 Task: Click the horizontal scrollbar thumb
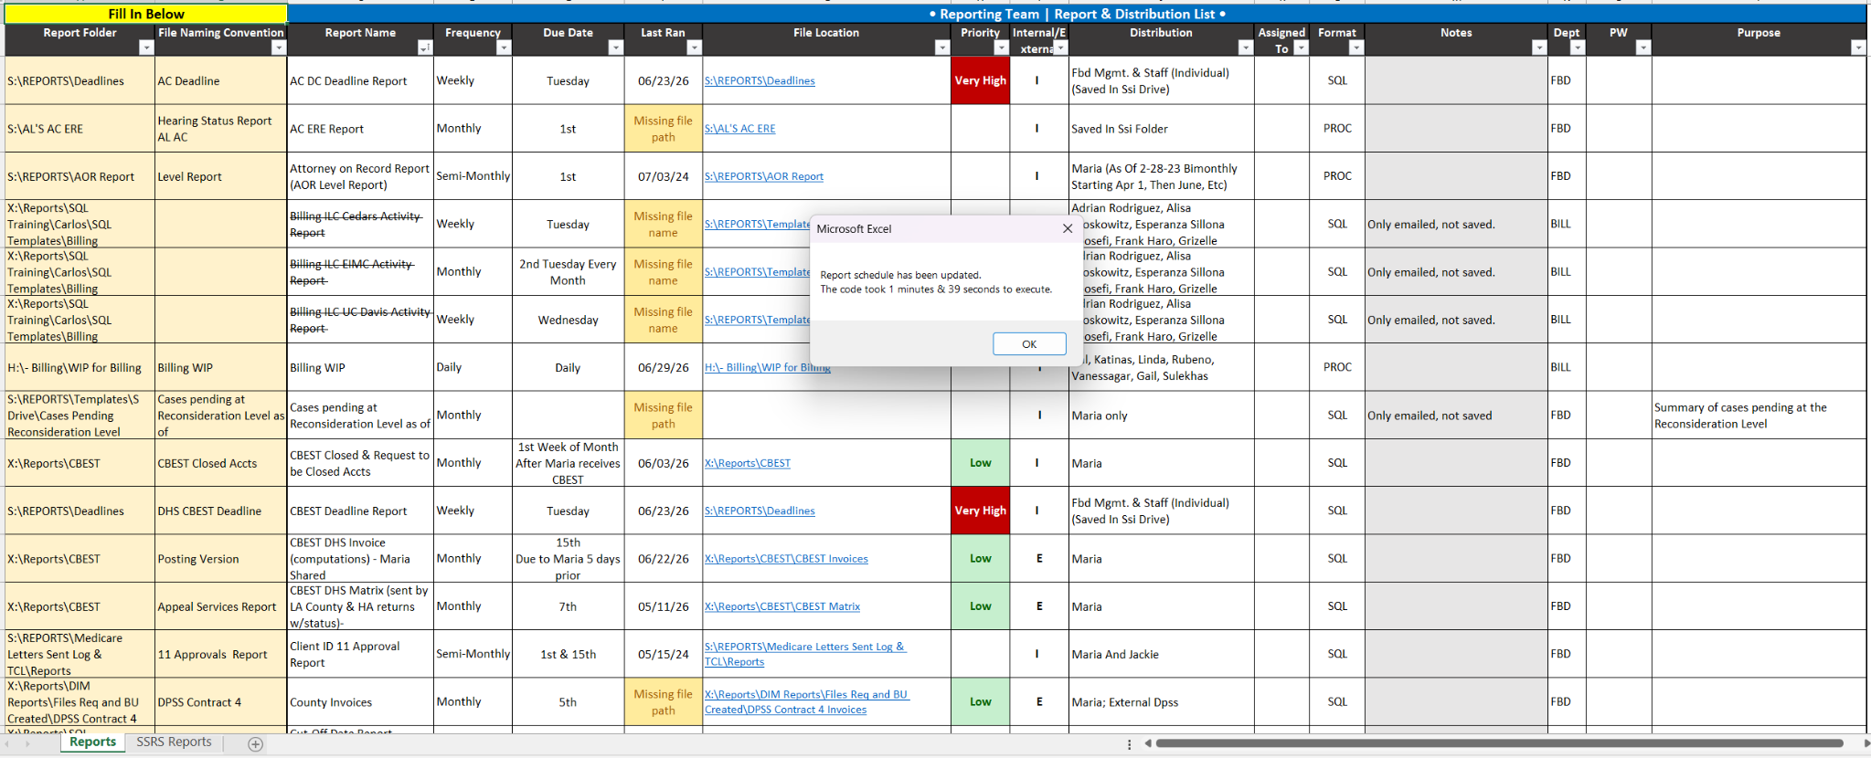(x=1499, y=743)
